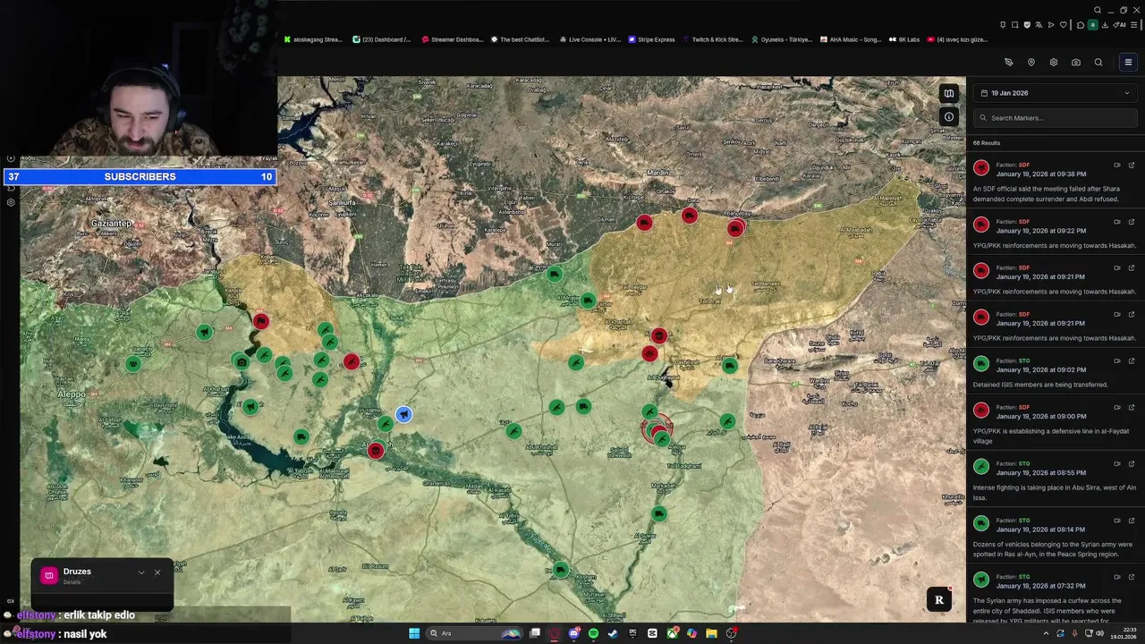Click the info icon on the map
The width and height of the screenshot is (1145, 644).
(x=949, y=116)
